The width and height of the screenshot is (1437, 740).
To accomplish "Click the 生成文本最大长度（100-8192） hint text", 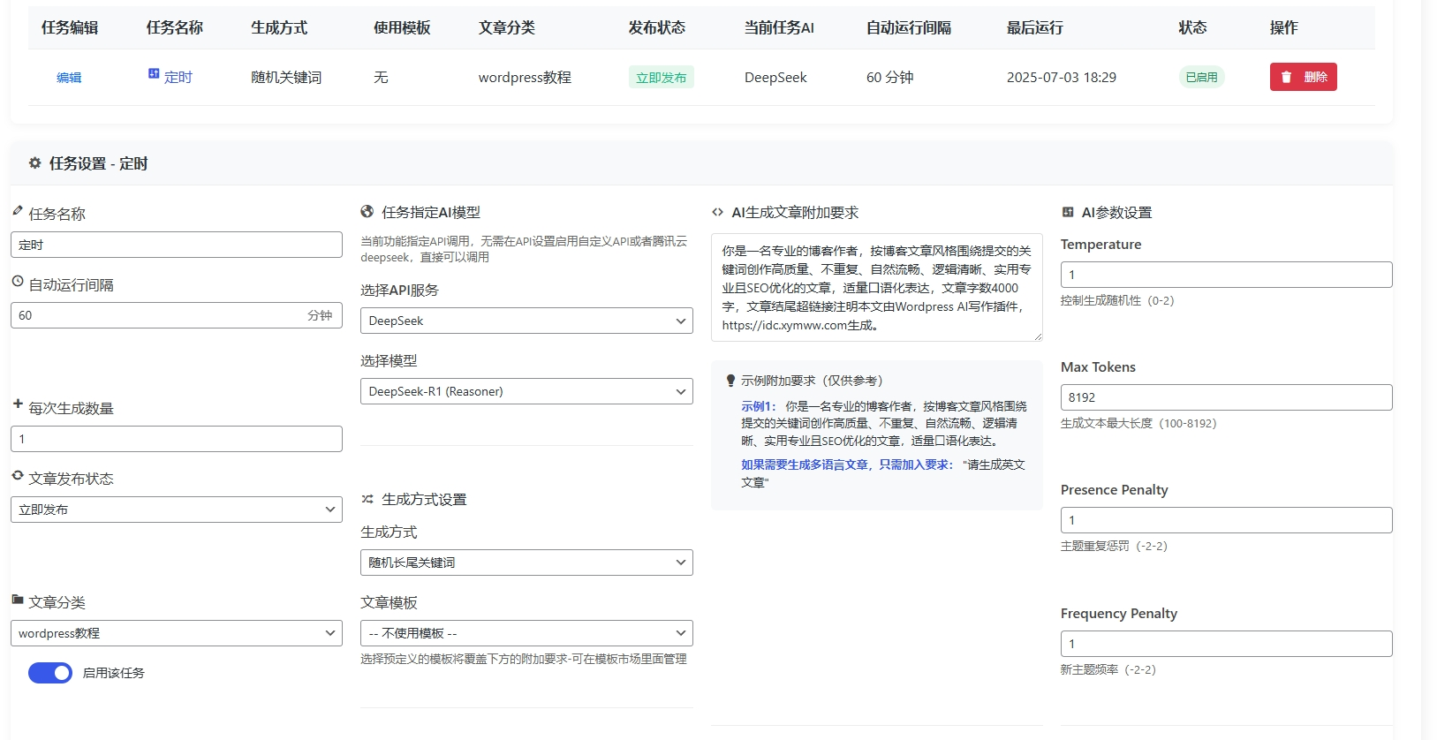I will click(x=1138, y=423).
